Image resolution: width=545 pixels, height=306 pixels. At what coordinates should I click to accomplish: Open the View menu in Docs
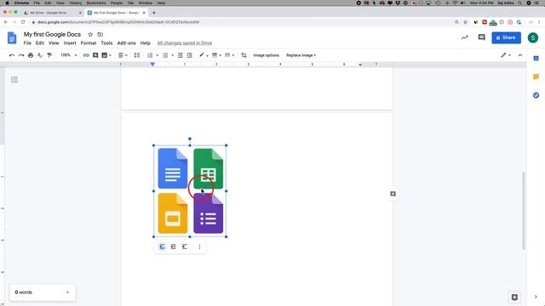click(54, 43)
